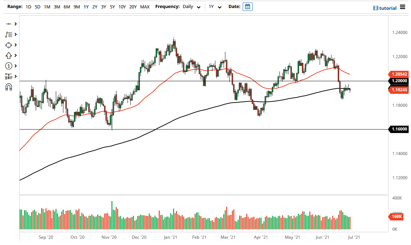Select the measurement tools icon
Screen dimensions: 411x245
(9, 76)
